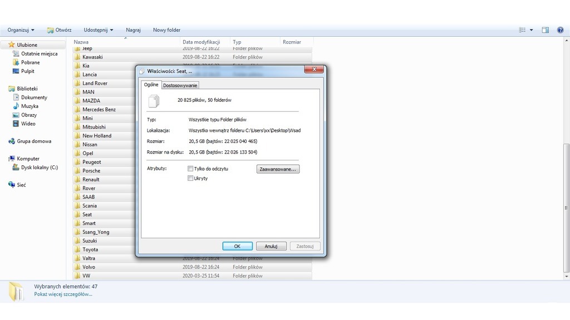Open the Organizuj dropdown menu
This screenshot has width=570, height=320.
click(21, 30)
